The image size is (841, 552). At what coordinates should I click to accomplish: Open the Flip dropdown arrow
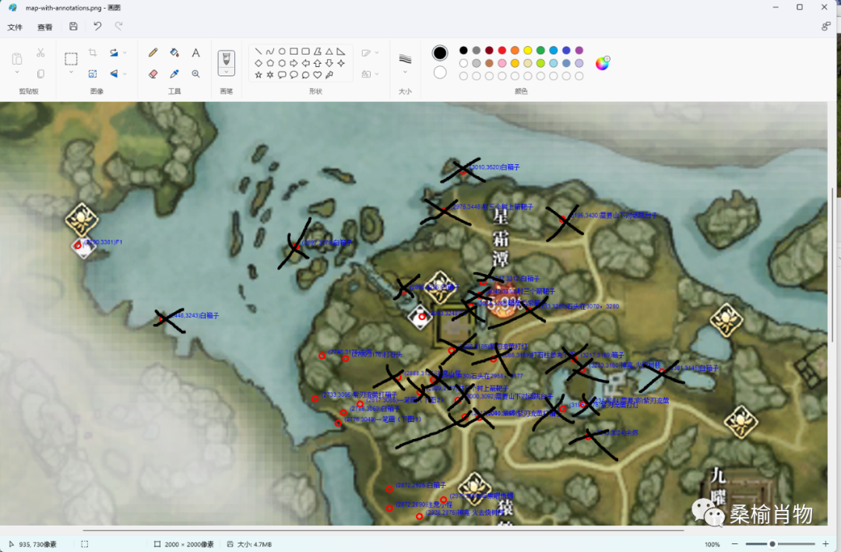pyautogui.click(x=125, y=74)
